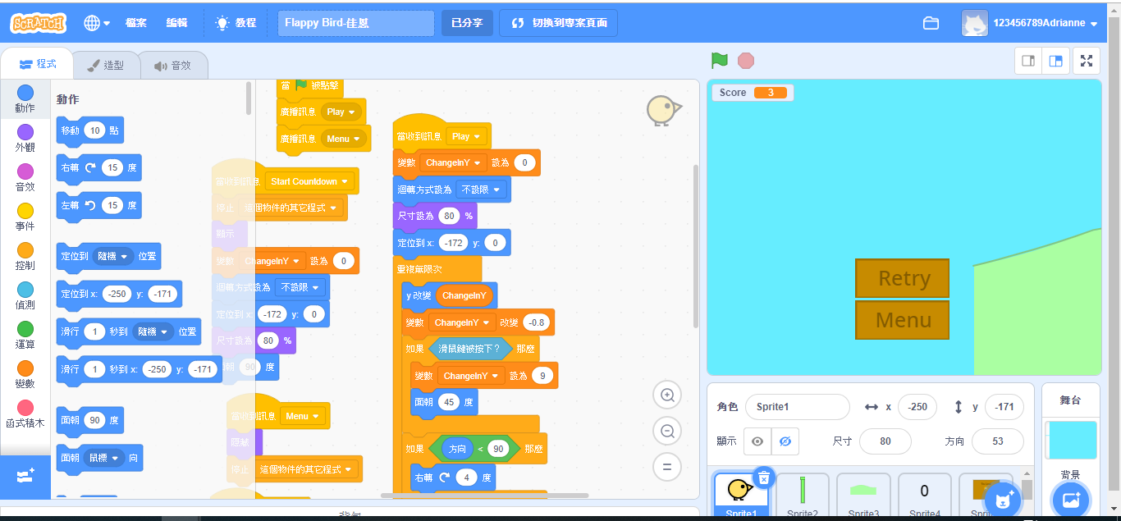Click the Sprite1 name field

797,407
